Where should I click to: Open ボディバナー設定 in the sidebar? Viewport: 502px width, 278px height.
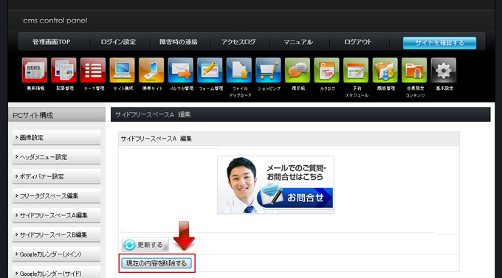(x=56, y=176)
